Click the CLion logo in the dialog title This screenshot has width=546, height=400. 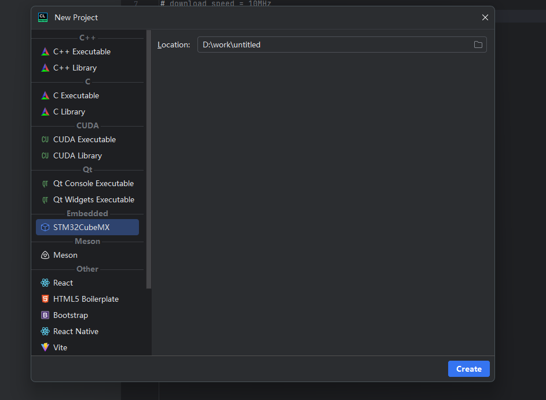[43, 17]
